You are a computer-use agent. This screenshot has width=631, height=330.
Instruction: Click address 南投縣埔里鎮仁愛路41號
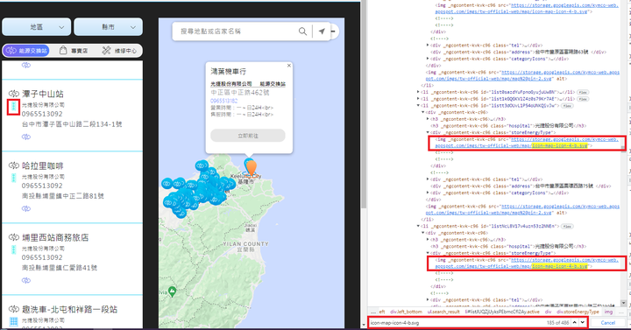(60, 268)
